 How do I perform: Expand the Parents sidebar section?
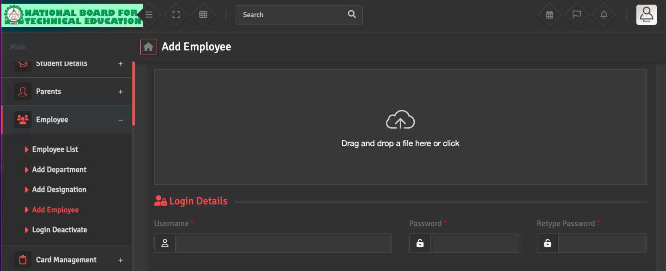(67, 92)
